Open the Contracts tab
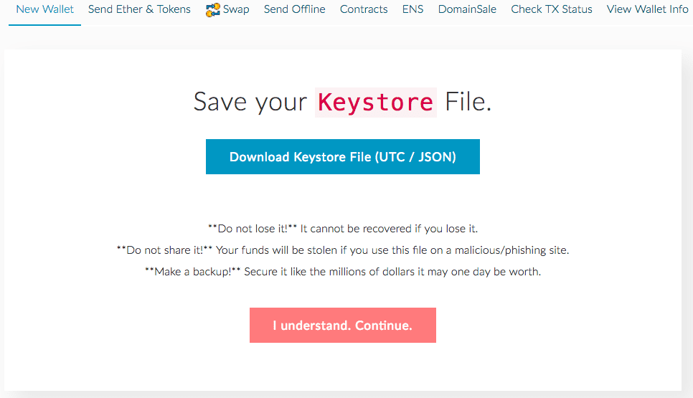693x398 pixels. (x=364, y=9)
